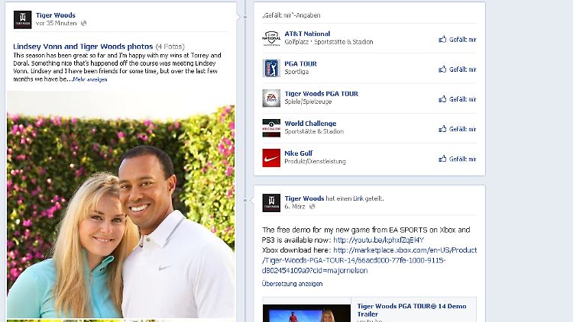Like Nike Golf using Gefällt mir
This screenshot has width=573, height=322.
click(x=458, y=159)
